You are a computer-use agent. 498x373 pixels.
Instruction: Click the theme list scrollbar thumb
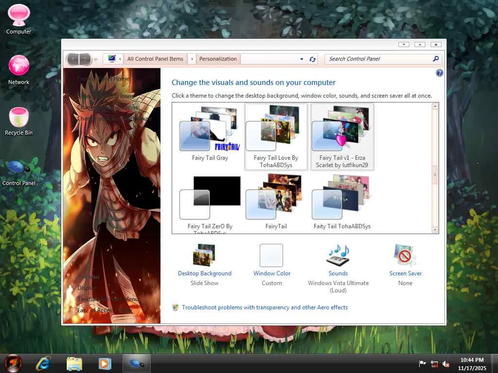(x=435, y=175)
